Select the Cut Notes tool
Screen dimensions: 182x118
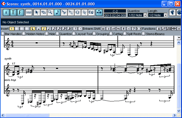click(91, 12)
